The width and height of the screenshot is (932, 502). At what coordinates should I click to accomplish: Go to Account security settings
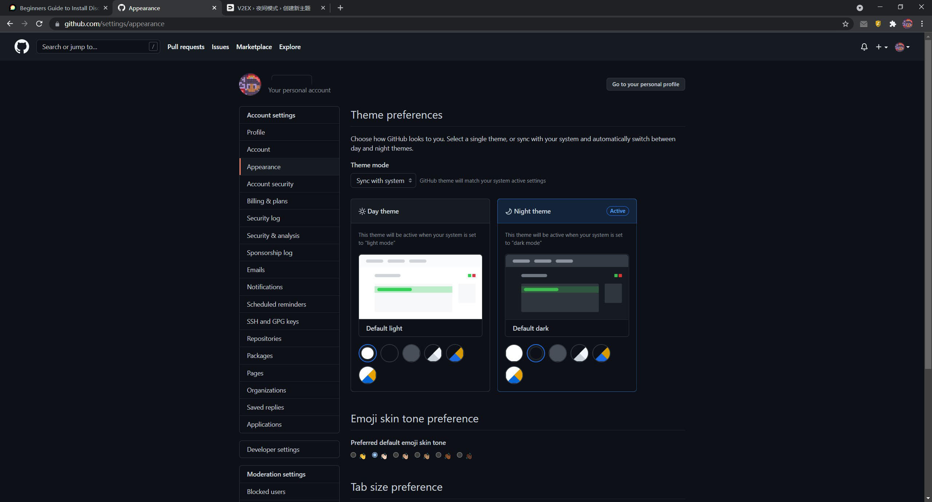click(270, 184)
